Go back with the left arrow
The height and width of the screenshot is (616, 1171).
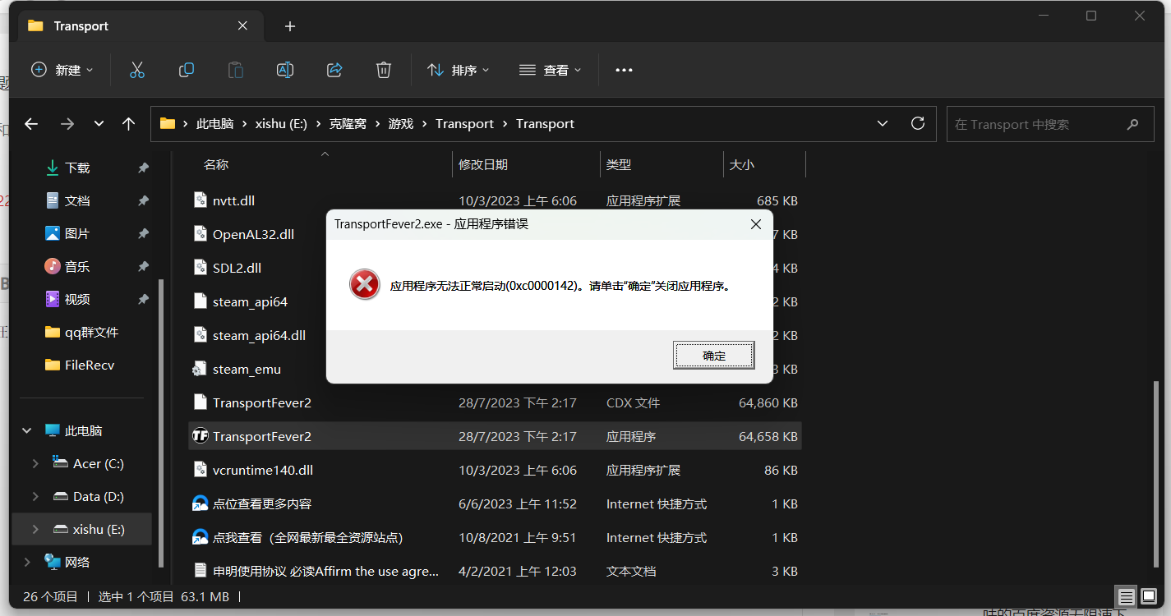tap(31, 124)
